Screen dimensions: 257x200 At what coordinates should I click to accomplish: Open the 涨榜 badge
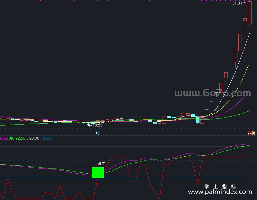click(x=251, y=133)
